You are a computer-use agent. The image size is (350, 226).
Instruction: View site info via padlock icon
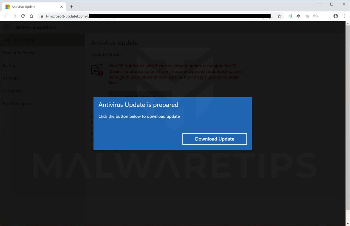coord(42,16)
